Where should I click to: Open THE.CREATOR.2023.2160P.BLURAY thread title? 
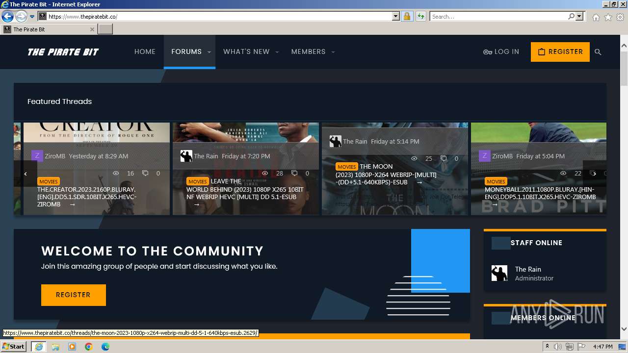click(87, 197)
